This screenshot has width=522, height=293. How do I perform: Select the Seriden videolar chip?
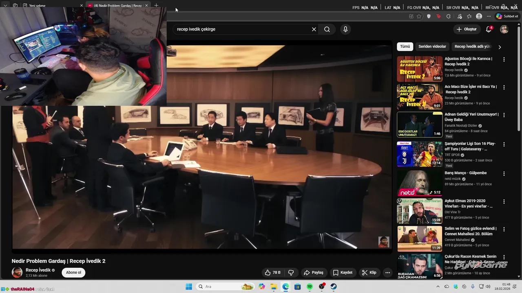point(432,46)
